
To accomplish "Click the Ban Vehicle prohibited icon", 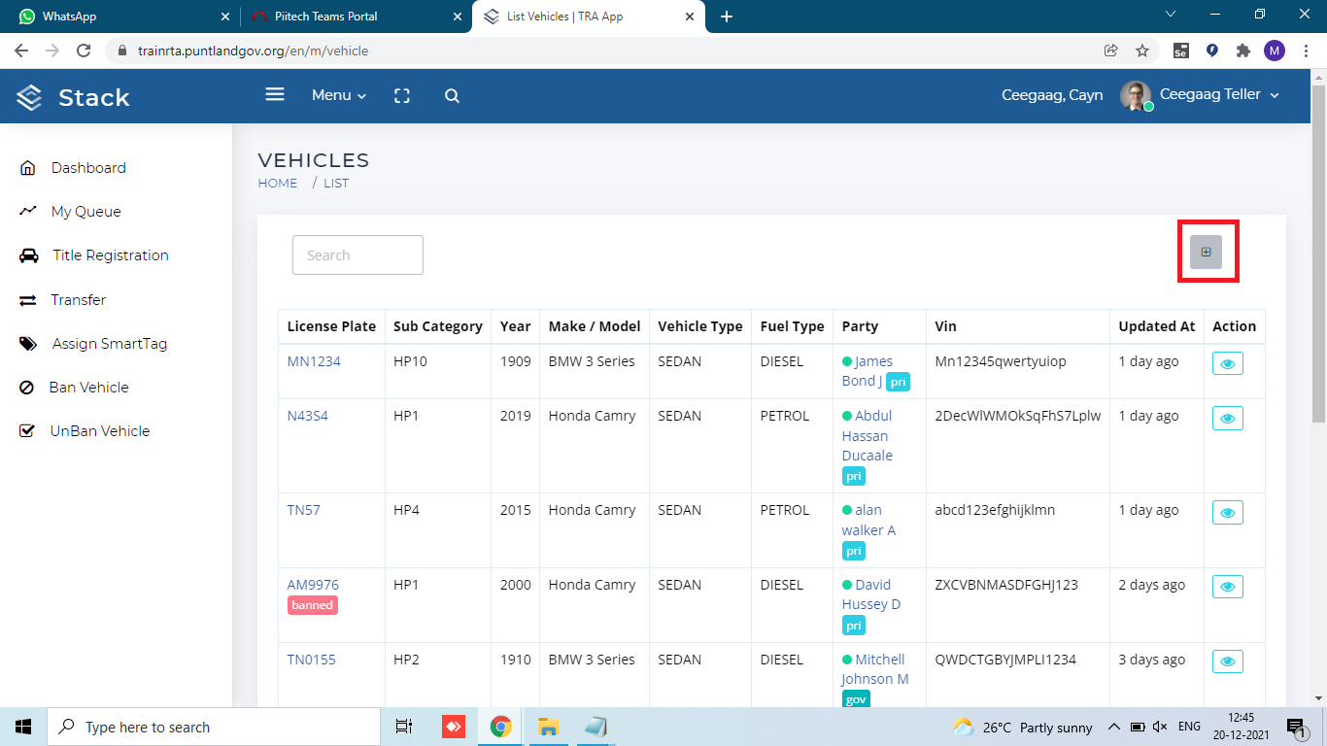I will [x=27, y=388].
